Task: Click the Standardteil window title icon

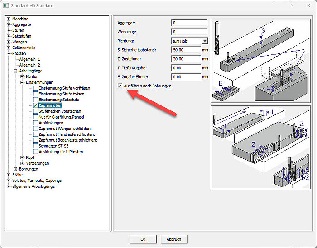Action: 6,5
